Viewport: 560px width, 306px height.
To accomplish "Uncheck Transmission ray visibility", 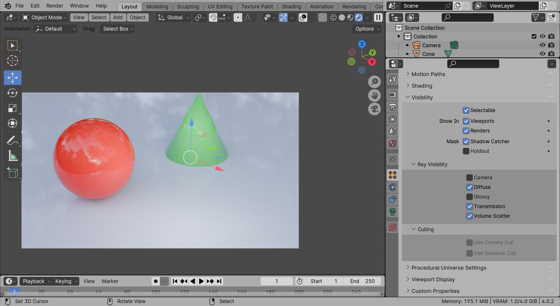I will pyautogui.click(x=470, y=206).
